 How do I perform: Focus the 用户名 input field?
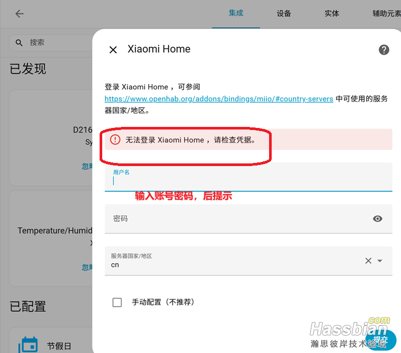(x=248, y=177)
